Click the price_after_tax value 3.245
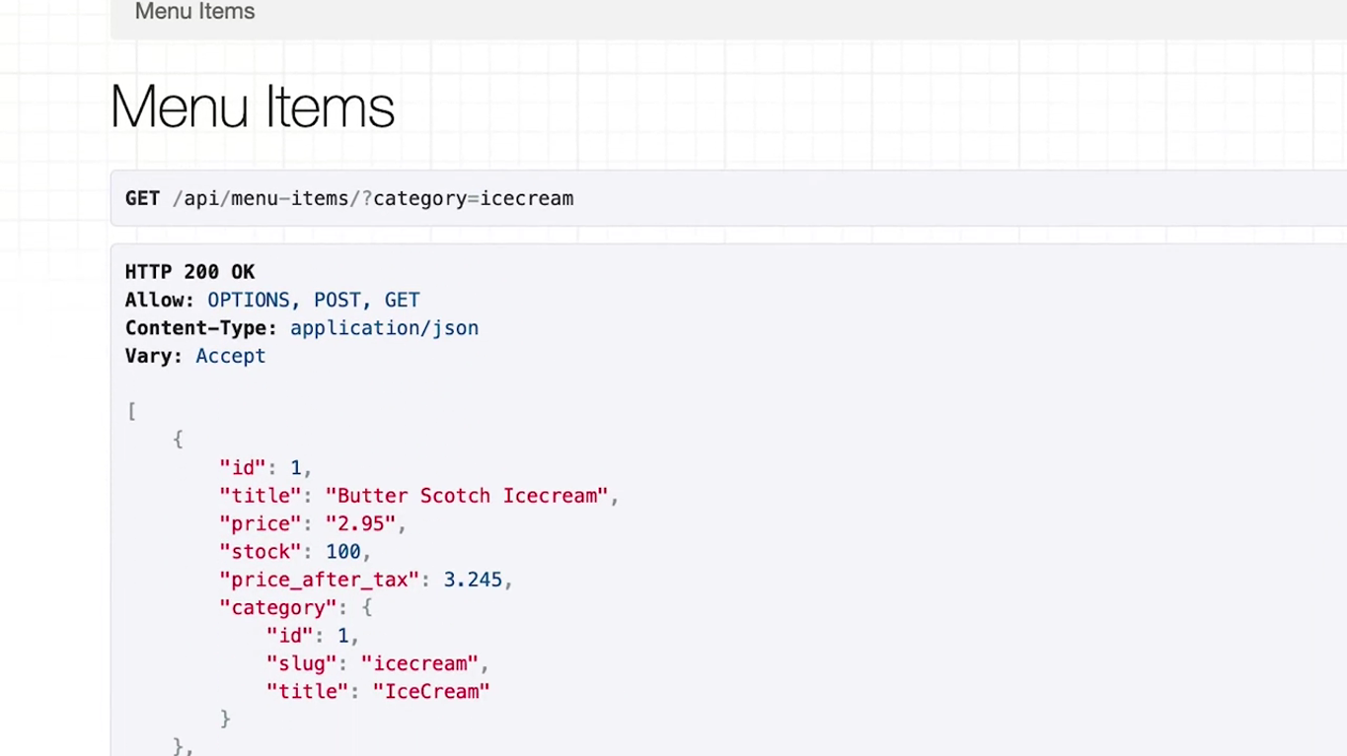Image resolution: width=1347 pixels, height=756 pixels. [x=473, y=580]
